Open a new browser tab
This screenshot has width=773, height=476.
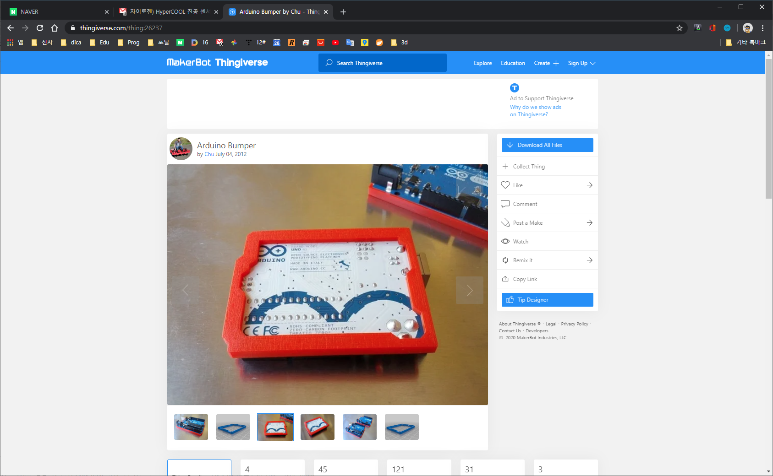[x=343, y=12]
